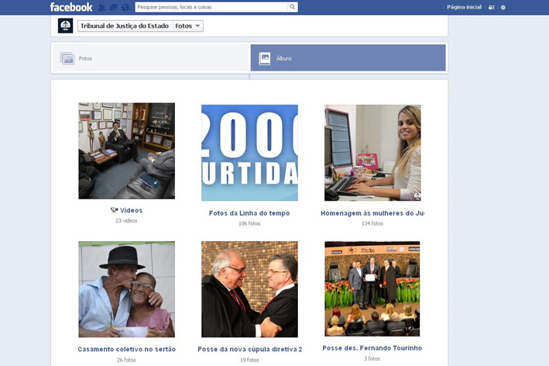This screenshot has height=366, width=549.
Task: Click the Facebook logo
Action: coord(71,7)
